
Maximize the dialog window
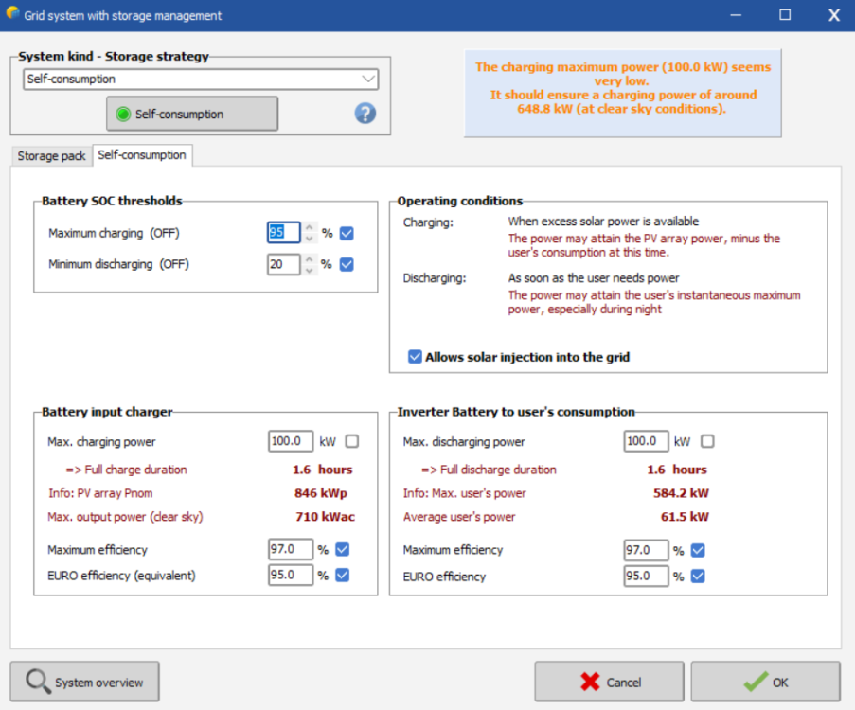[x=785, y=15]
